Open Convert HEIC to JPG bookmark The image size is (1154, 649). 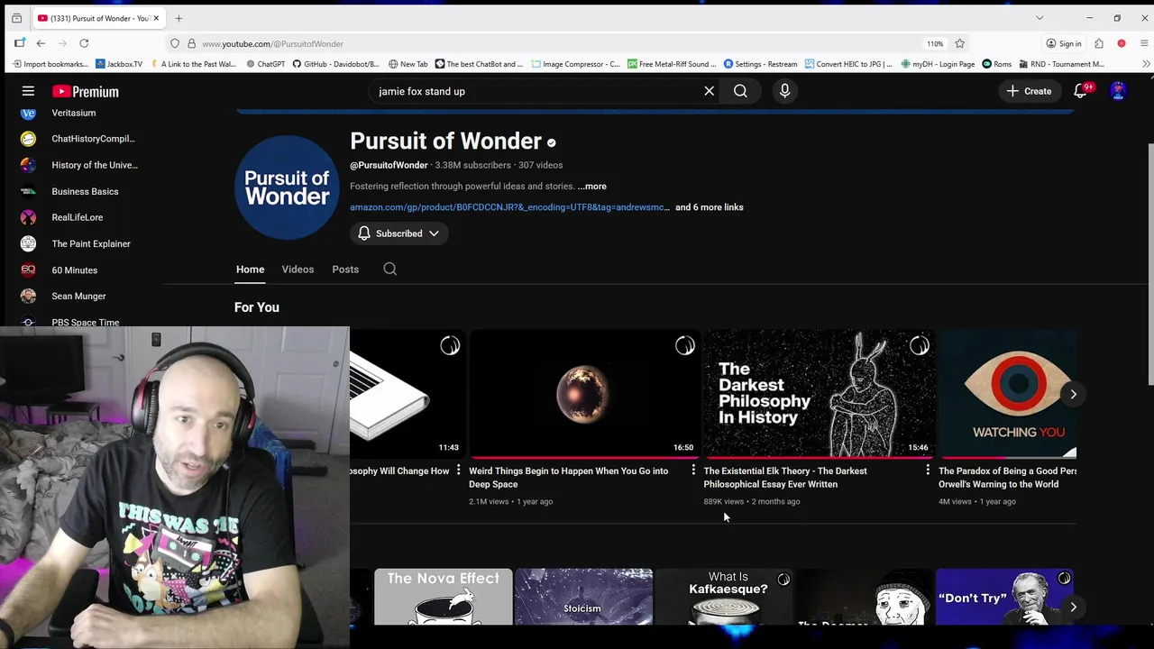pyautogui.click(x=848, y=64)
